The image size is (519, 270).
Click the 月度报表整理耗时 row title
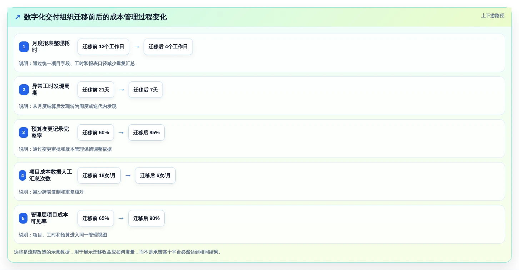point(51,47)
